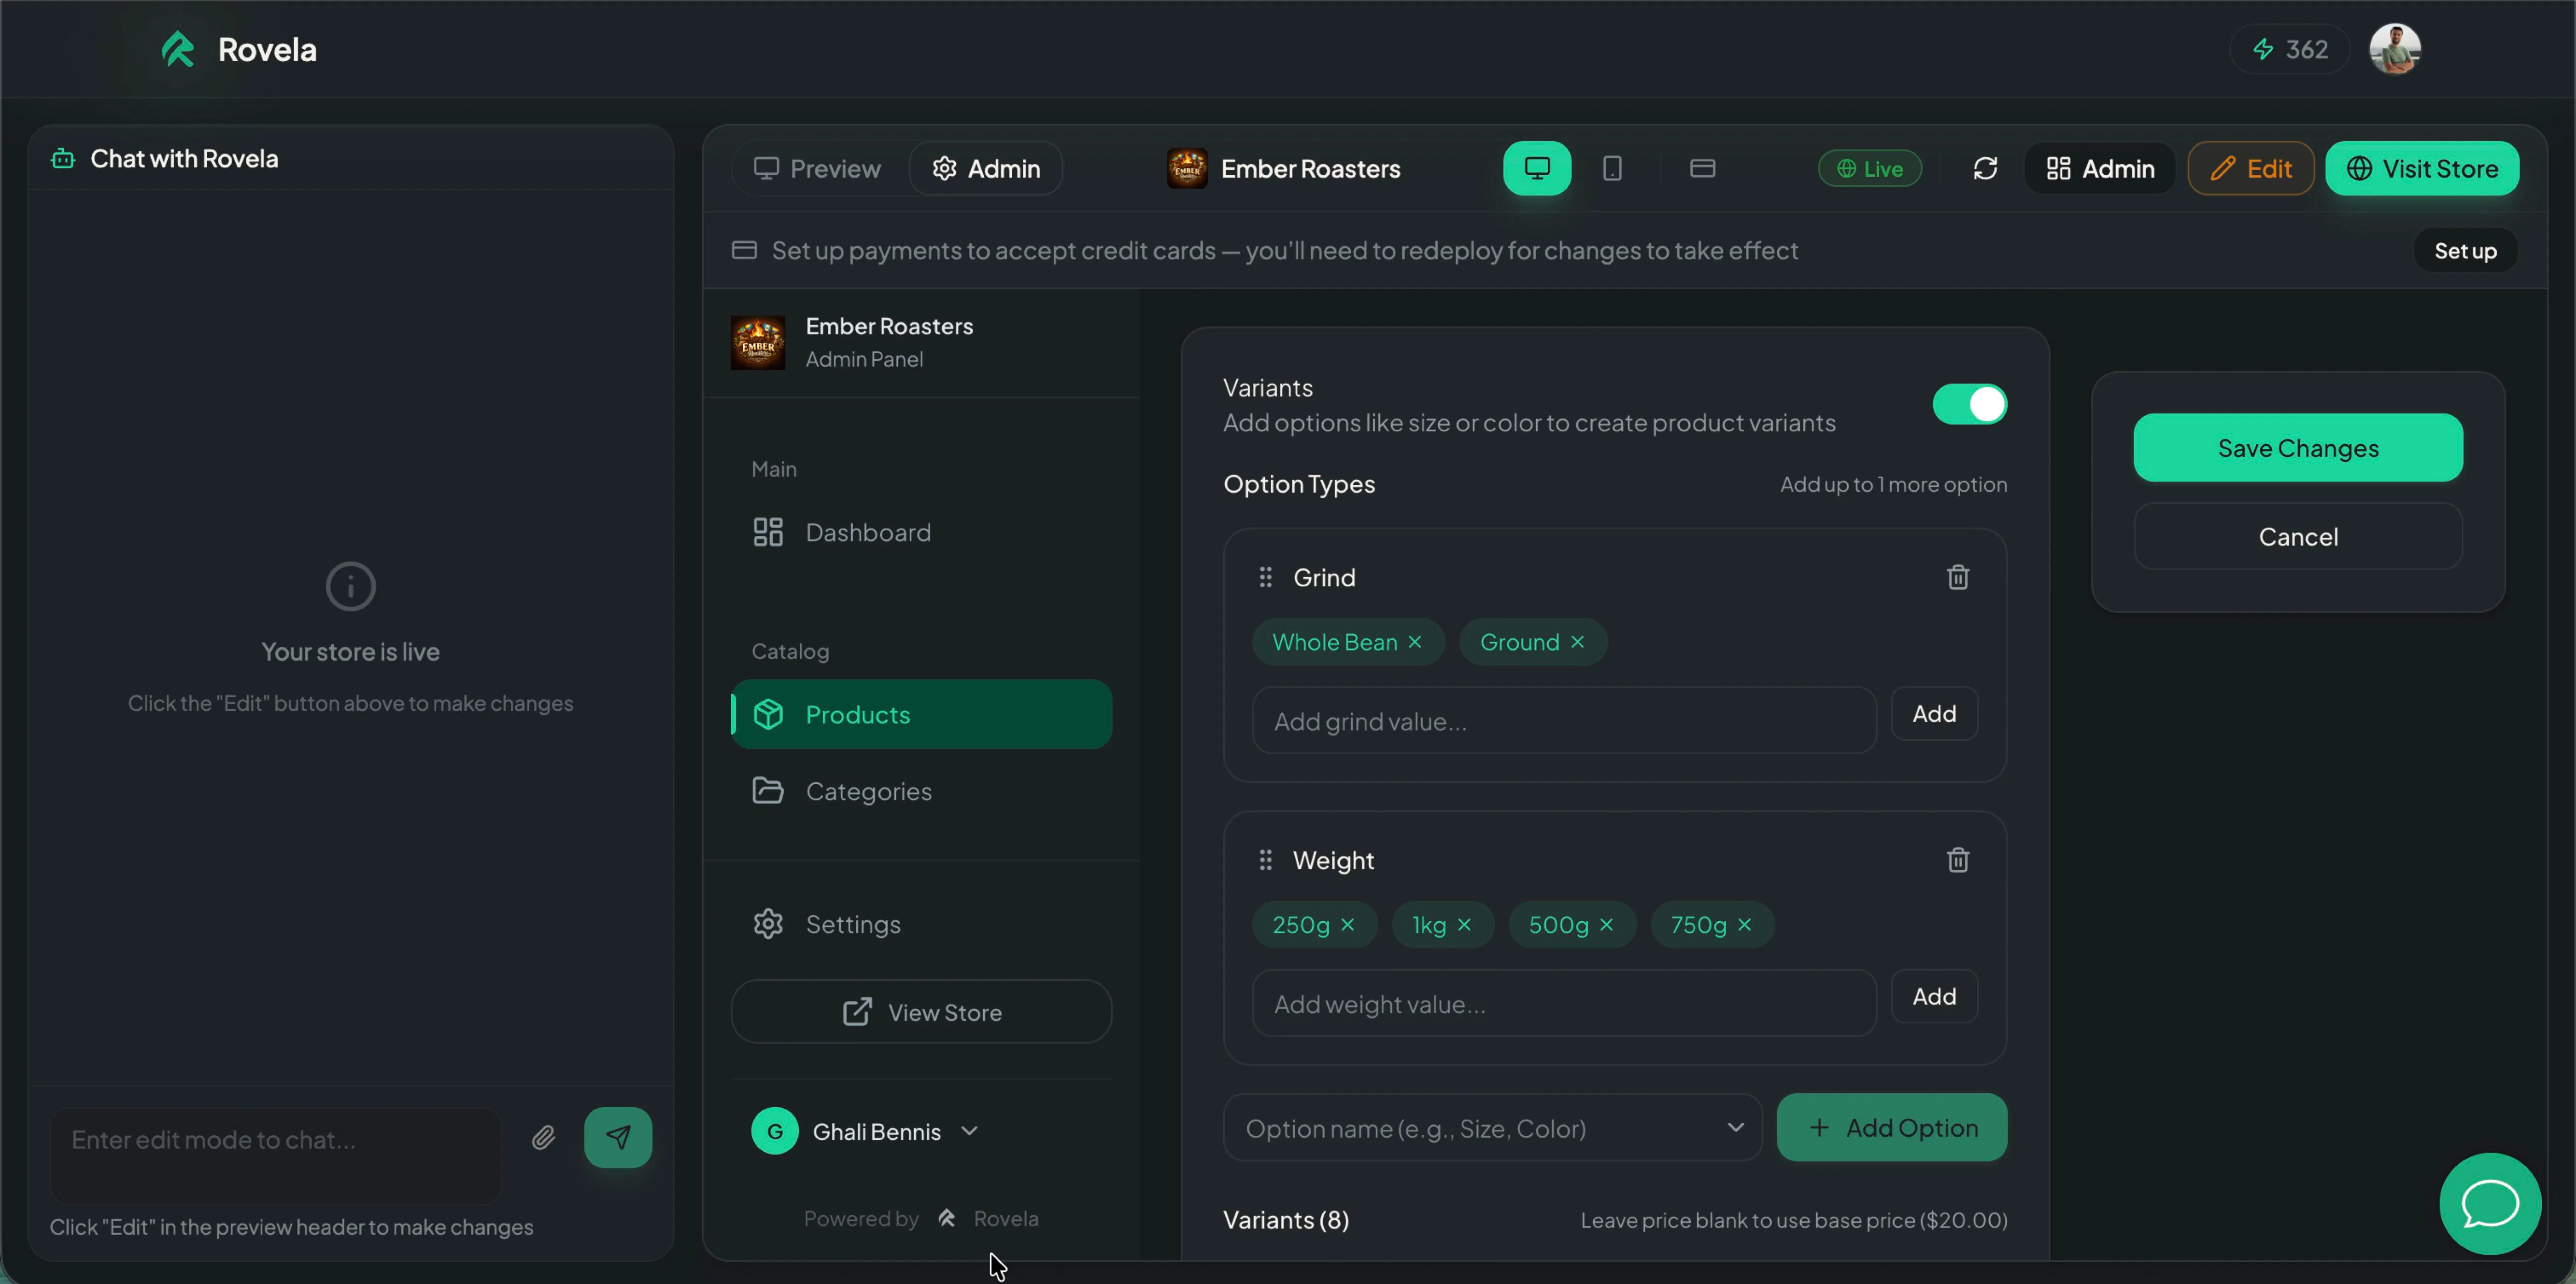Click the refresh preview icon
The image size is (2576, 1284).
click(x=1985, y=168)
